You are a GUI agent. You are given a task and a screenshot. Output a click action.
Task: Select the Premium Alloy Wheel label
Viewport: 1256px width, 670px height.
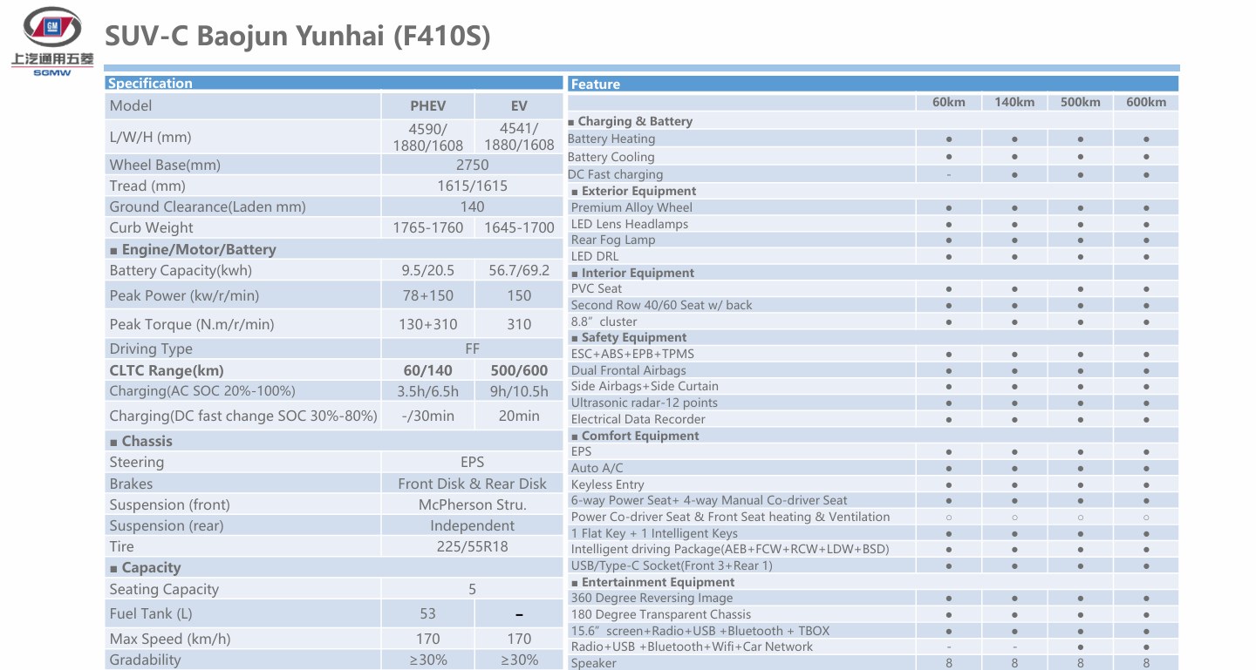[631, 207]
